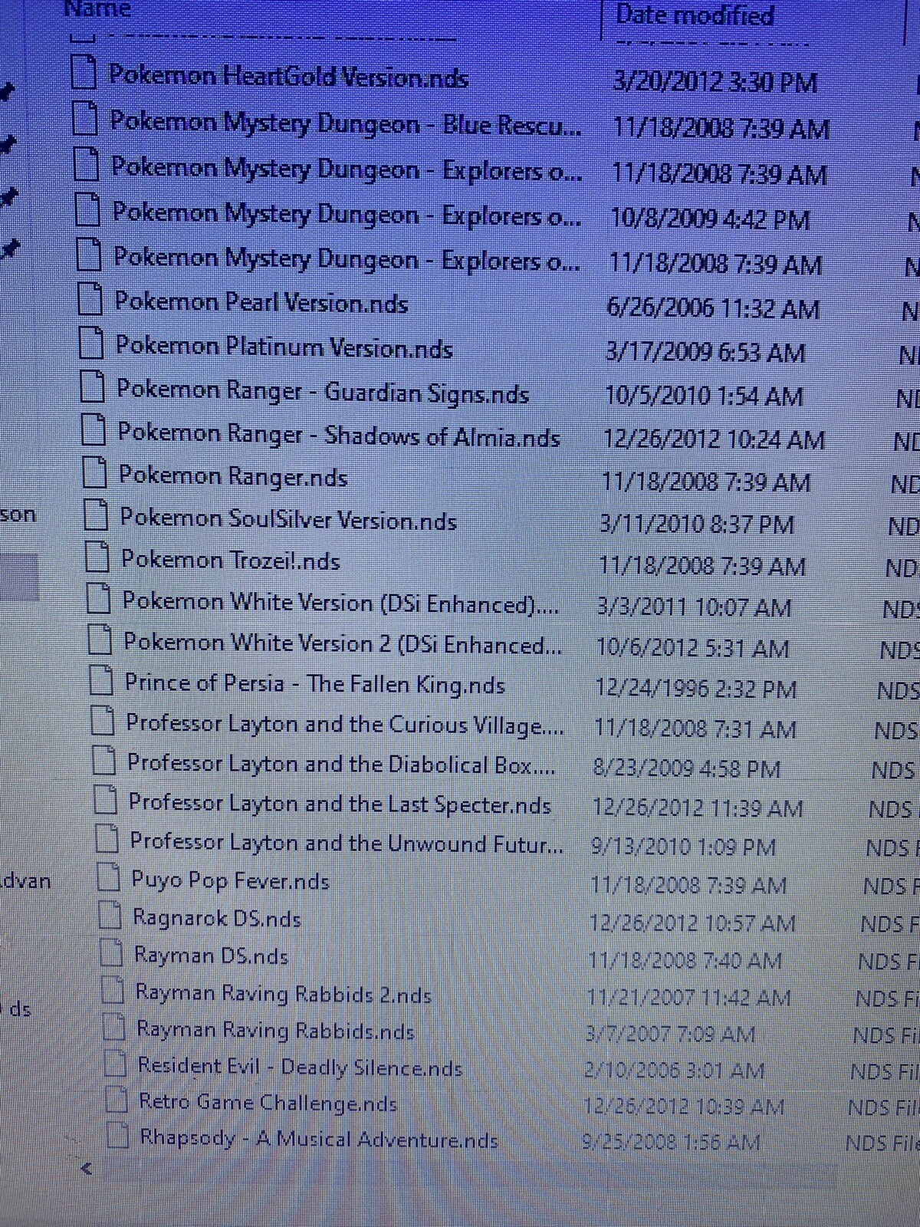
Task: Click file icon of Pokemon White Version 2
Action: (100, 640)
